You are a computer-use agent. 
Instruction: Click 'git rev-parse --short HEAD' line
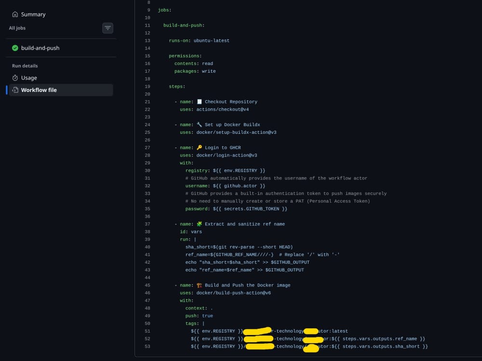click(239, 247)
